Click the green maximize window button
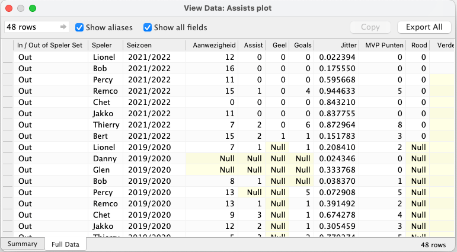The width and height of the screenshot is (457, 252). (x=33, y=8)
